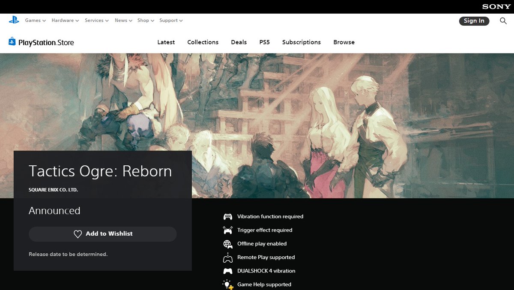Expand the Support dropdown menu
Screen dimensions: 514x290
[x=171, y=21]
